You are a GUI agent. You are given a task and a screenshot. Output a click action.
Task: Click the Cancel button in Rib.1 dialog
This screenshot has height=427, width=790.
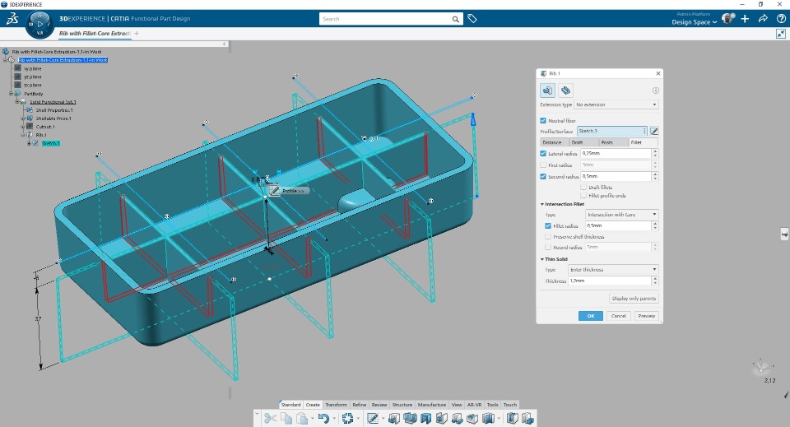pos(619,316)
